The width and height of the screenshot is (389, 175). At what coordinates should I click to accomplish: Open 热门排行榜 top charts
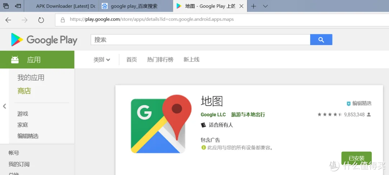pyautogui.click(x=160, y=60)
